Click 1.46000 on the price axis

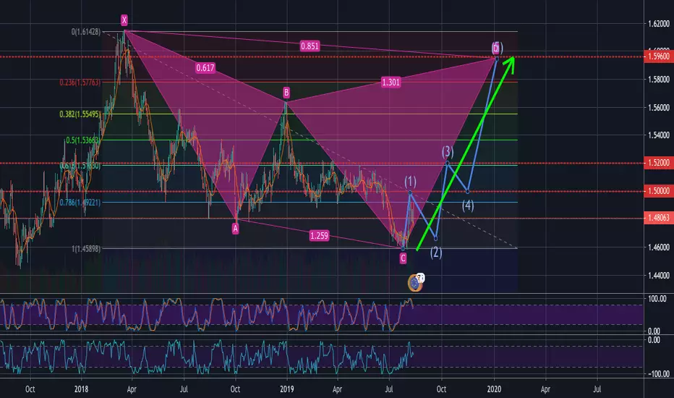pyautogui.click(x=659, y=247)
